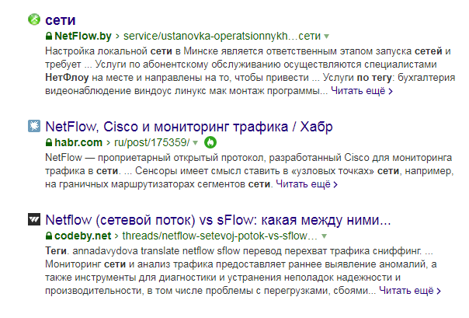469x318 pixels.
Task: Click the lock icon before NetFlow.by
Action: pos(49,37)
